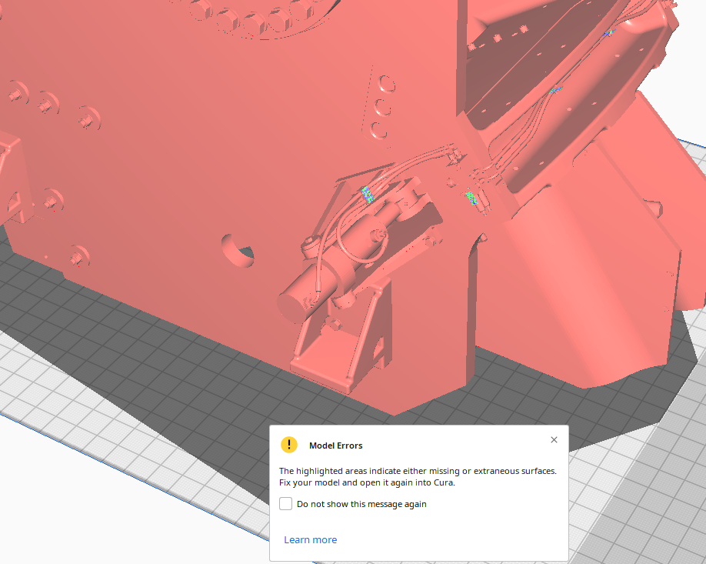
Task: Click the small error highlight near the top right edge
Action: [x=608, y=34]
